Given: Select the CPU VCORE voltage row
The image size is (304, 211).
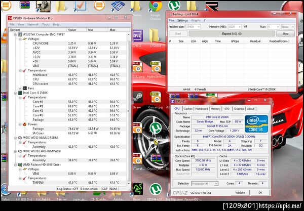Looking at the screenshot, I should 67,44.
